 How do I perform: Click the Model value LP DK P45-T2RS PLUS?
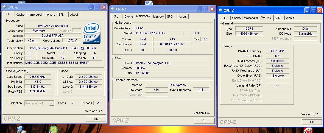[x=158, y=33]
